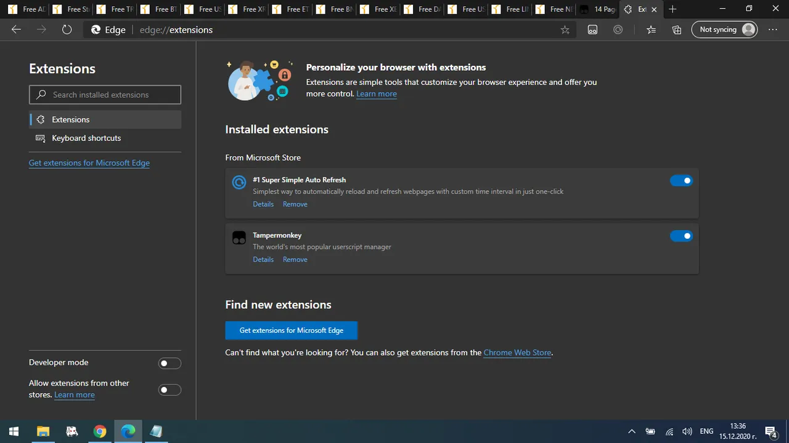Click the blue Get extensions for Microsoft Edge button
Screen dimensions: 789x443
tap(291, 330)
